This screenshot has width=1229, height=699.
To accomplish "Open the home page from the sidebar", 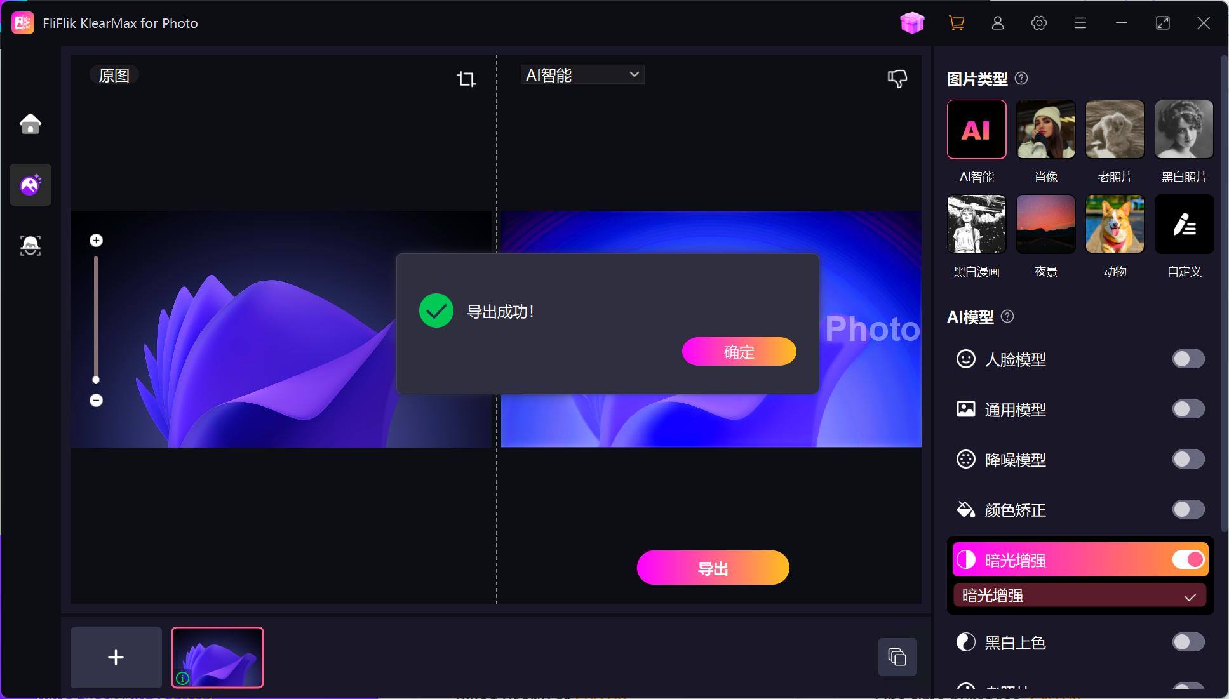I will [30, 124].
